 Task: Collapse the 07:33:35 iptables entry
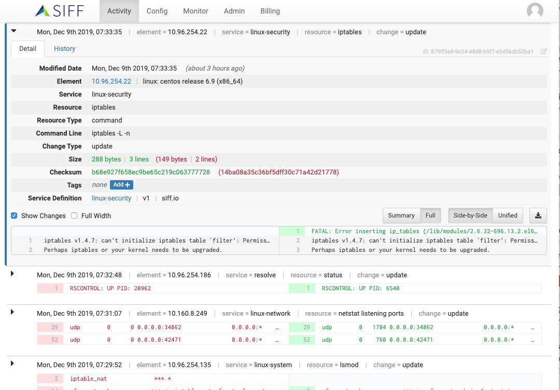13,31
